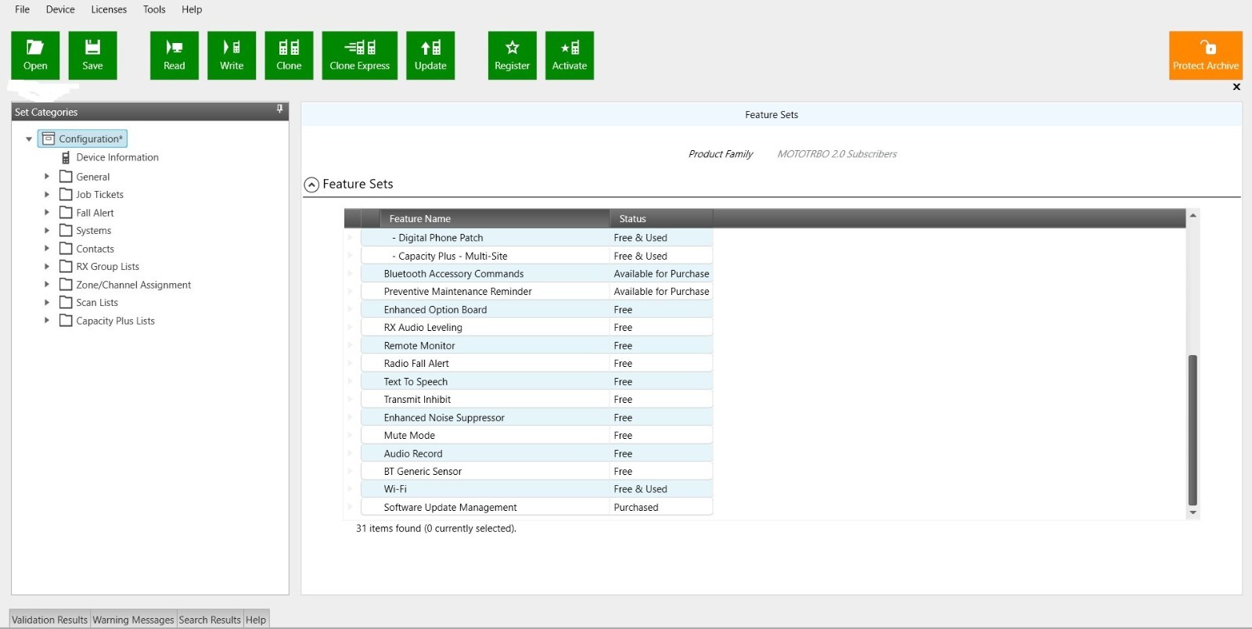Expand the General folder in tree
The width and height of the screenshot is (1252, 629).
[47, 177]
